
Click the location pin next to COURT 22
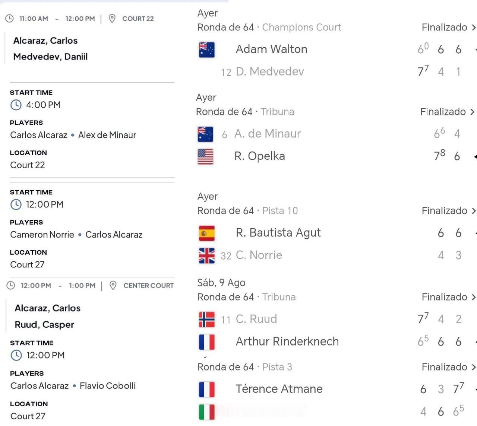pyautogui.click(x=112, y=19)
